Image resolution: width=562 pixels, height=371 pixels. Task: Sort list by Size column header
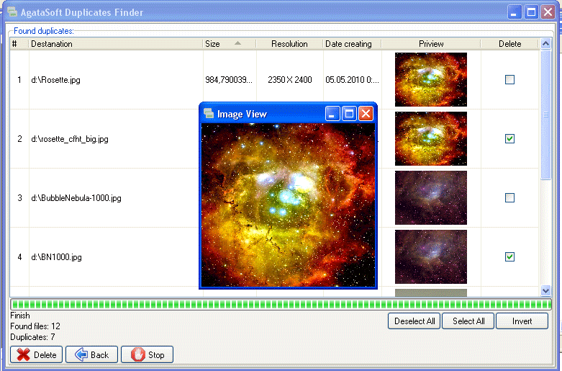coord(228,44)
